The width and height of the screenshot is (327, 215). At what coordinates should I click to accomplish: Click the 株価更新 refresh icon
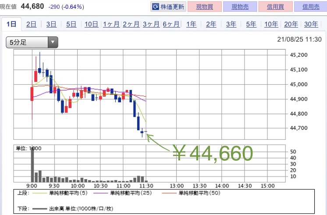[155, 7]
